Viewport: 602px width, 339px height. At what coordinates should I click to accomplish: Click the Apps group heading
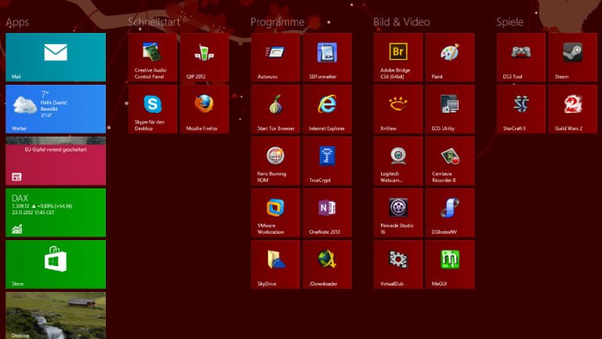tap(17, 22)
